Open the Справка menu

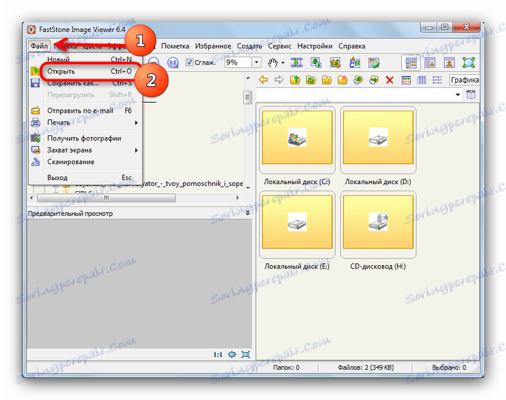tap(352, 46)
